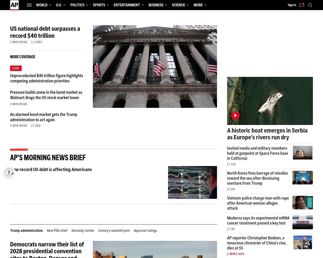Click the Samsung screen news thumbnail
323x258 pixels.
tap(303, 178)
